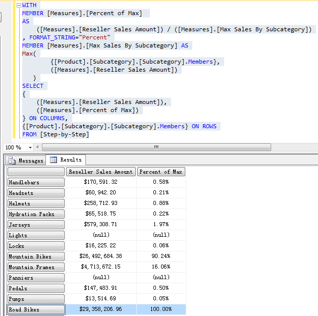Click the Results tab grid icon
This screenshot has width=318, height=316.
(54, 160)
